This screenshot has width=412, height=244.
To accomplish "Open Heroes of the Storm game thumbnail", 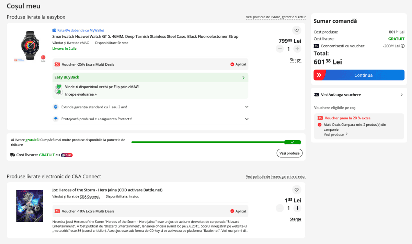I will 30,206.
